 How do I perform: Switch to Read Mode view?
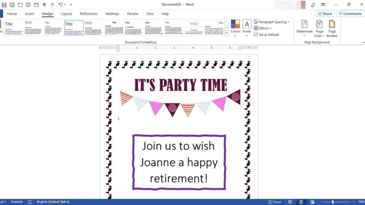point(290,202)
